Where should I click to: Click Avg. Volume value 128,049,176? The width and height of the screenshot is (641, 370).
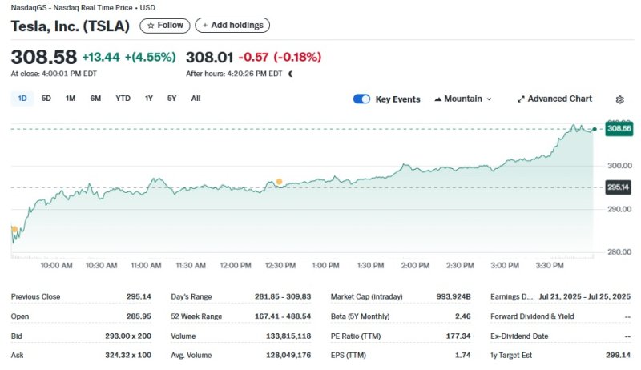click(288, 356)
